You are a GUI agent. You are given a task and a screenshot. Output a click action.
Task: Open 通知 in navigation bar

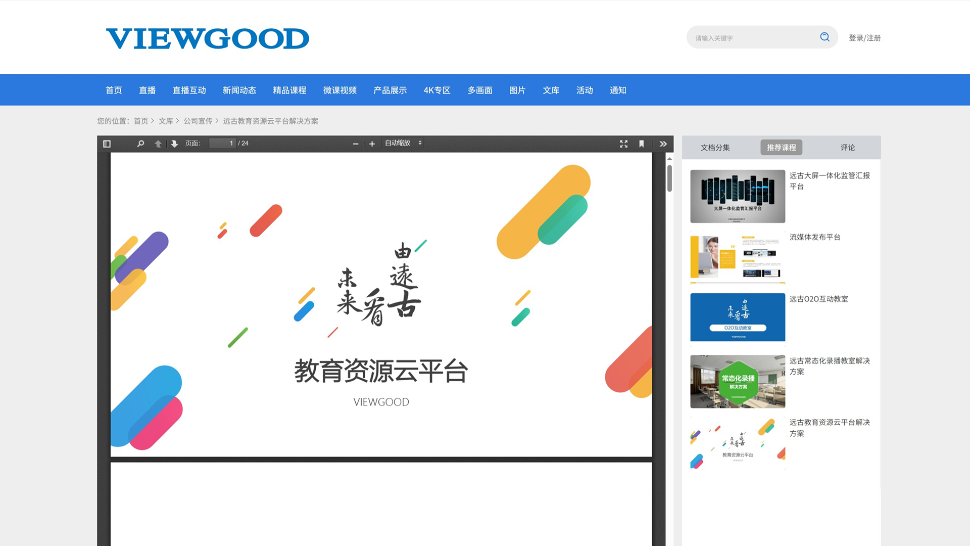pyautogui.click(x=618, y=90)
